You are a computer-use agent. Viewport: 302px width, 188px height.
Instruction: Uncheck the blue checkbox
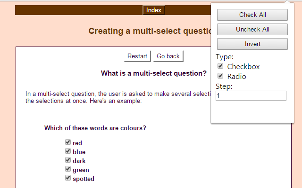click(68, 151)
